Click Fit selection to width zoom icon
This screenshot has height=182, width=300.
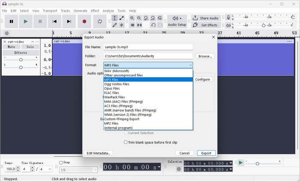click(x=146, y=18)
